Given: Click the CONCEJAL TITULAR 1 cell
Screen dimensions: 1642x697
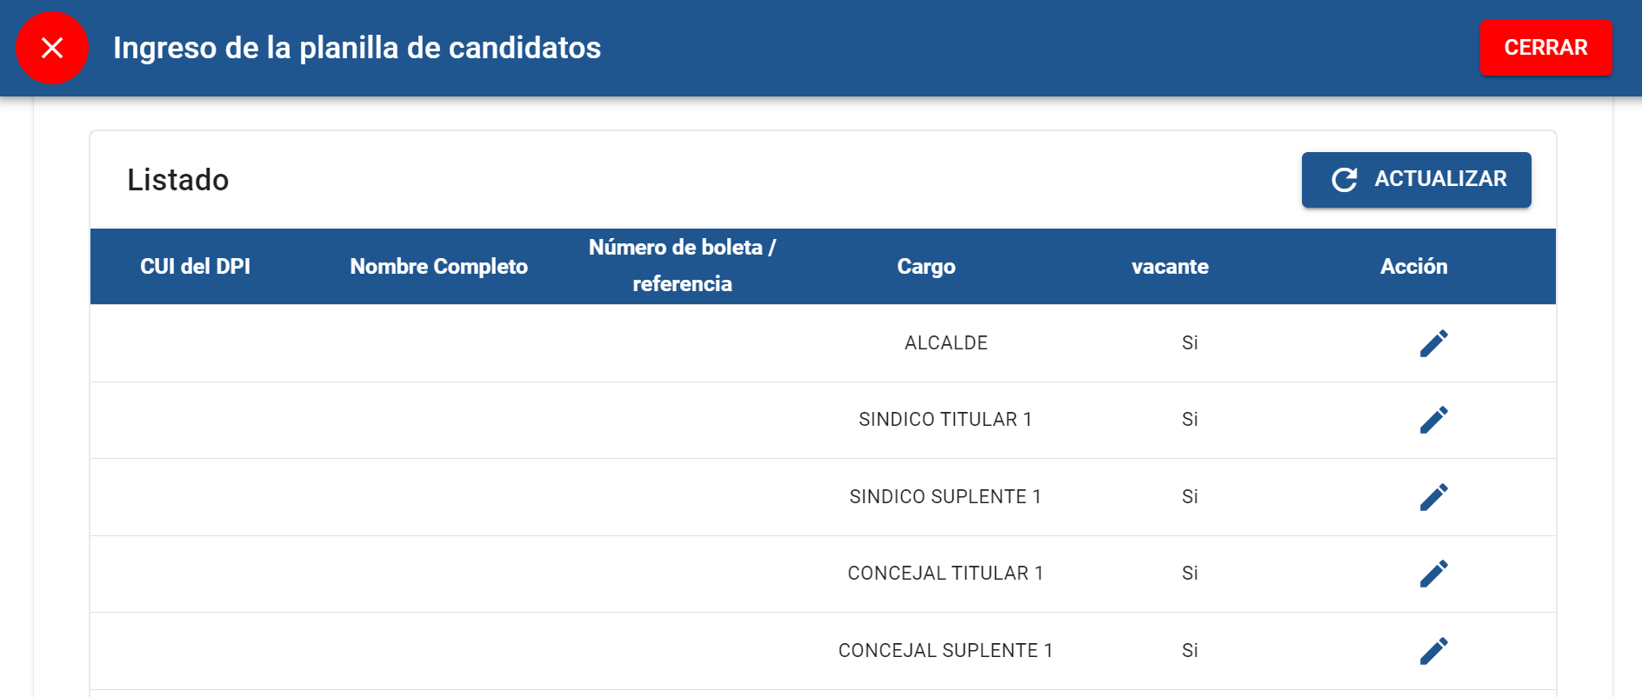Looking at the screenshot, I should [x=945, y=574].
